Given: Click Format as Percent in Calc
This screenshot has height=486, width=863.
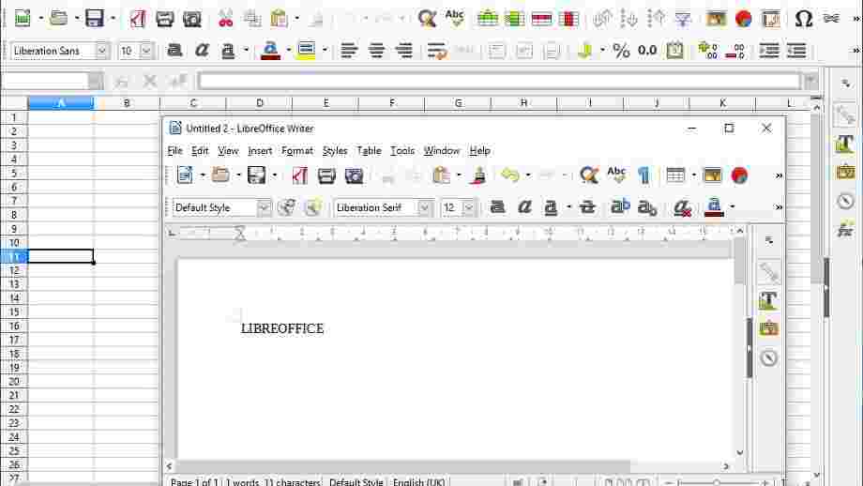Looking at the screenshot, I should (x=621, y=51).
